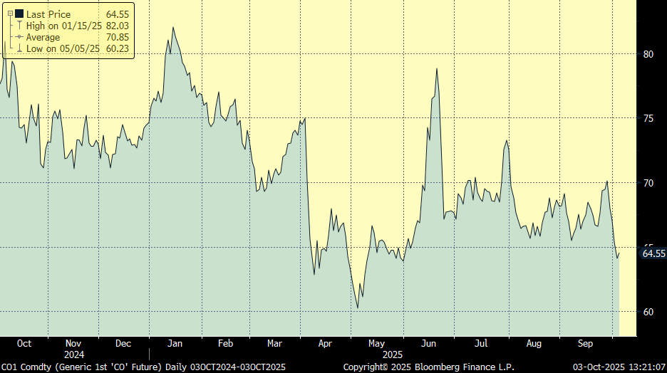Click the High marker icon in legend
Image resolution: width=667 pixels, height=373 pixels.
(x=20, y=26)
